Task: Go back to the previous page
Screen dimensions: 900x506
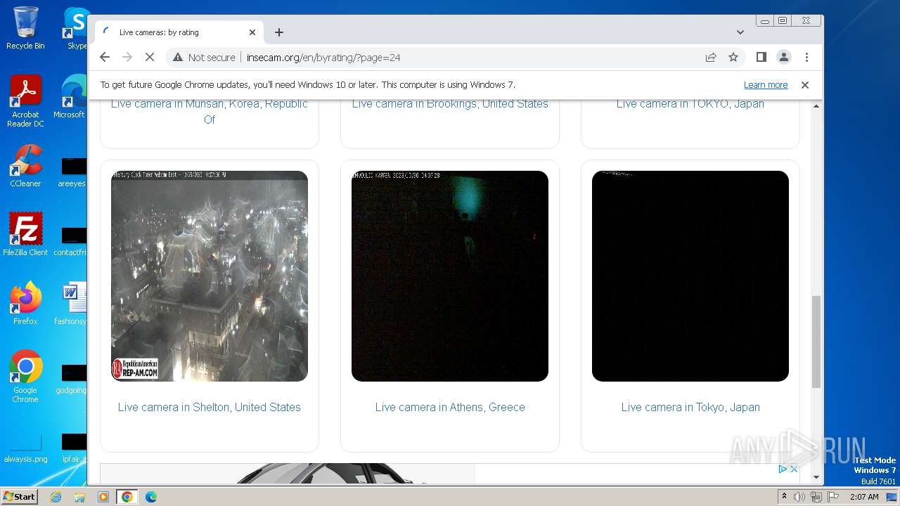Action: tap(105, 57)
